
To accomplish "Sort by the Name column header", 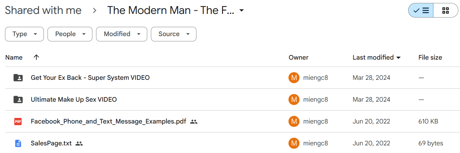I will 14,57.
